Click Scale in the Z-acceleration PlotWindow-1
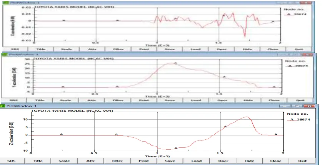Screen dimensions: 322x165 64,161
